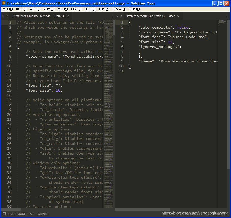Open the 编辑(E) menu
This screenshot has height=218, width=231.
pyautogui.click(x=21, y=9)
